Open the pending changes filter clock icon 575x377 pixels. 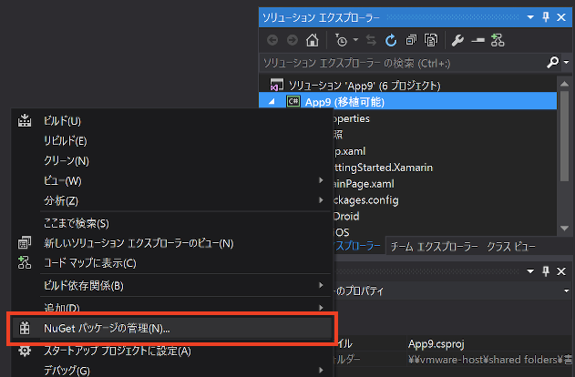tap(341, 40)
